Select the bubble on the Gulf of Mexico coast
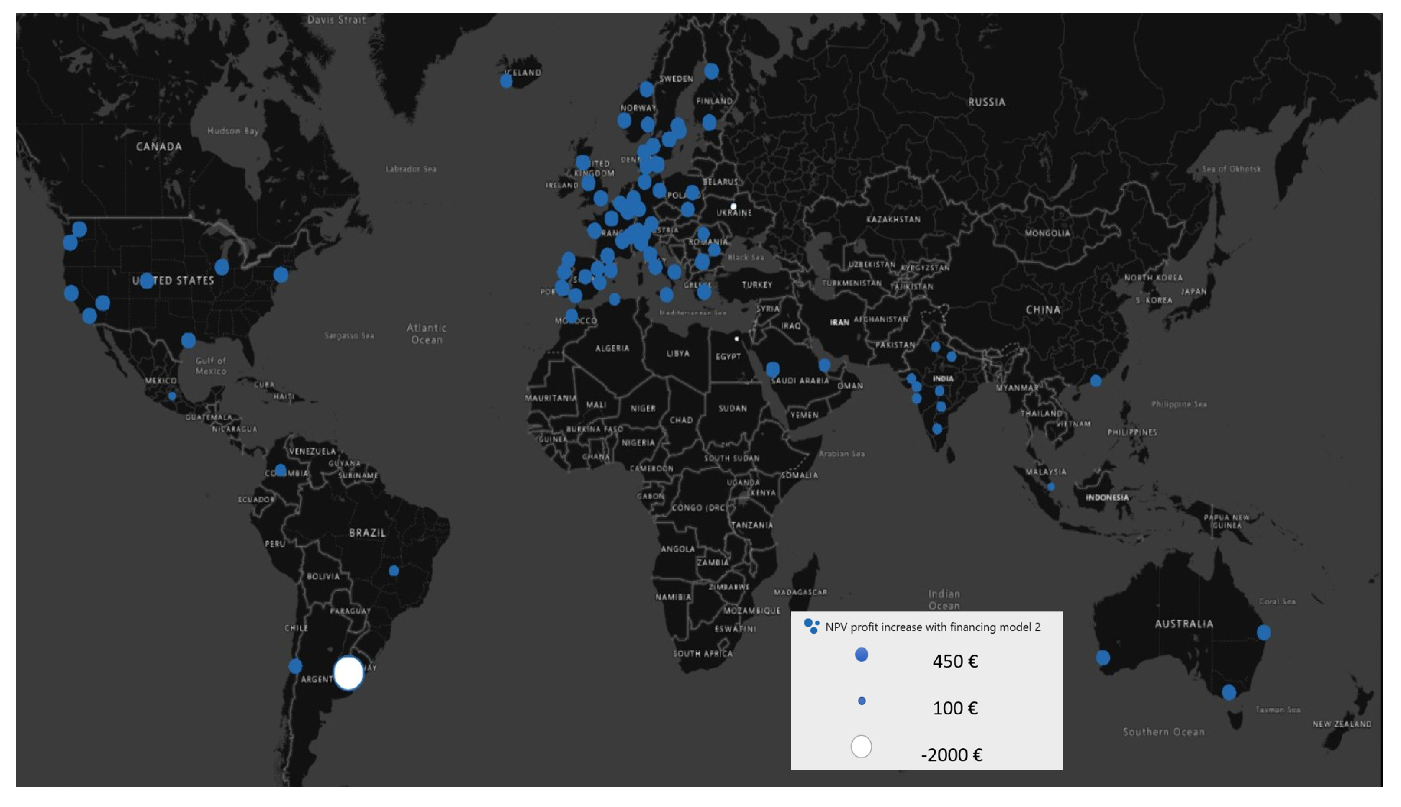Viewport: 1401px width, 807px height. pos(188,340)
